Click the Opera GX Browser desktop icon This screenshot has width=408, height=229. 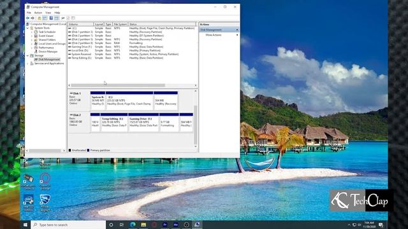tap(45, 181)
